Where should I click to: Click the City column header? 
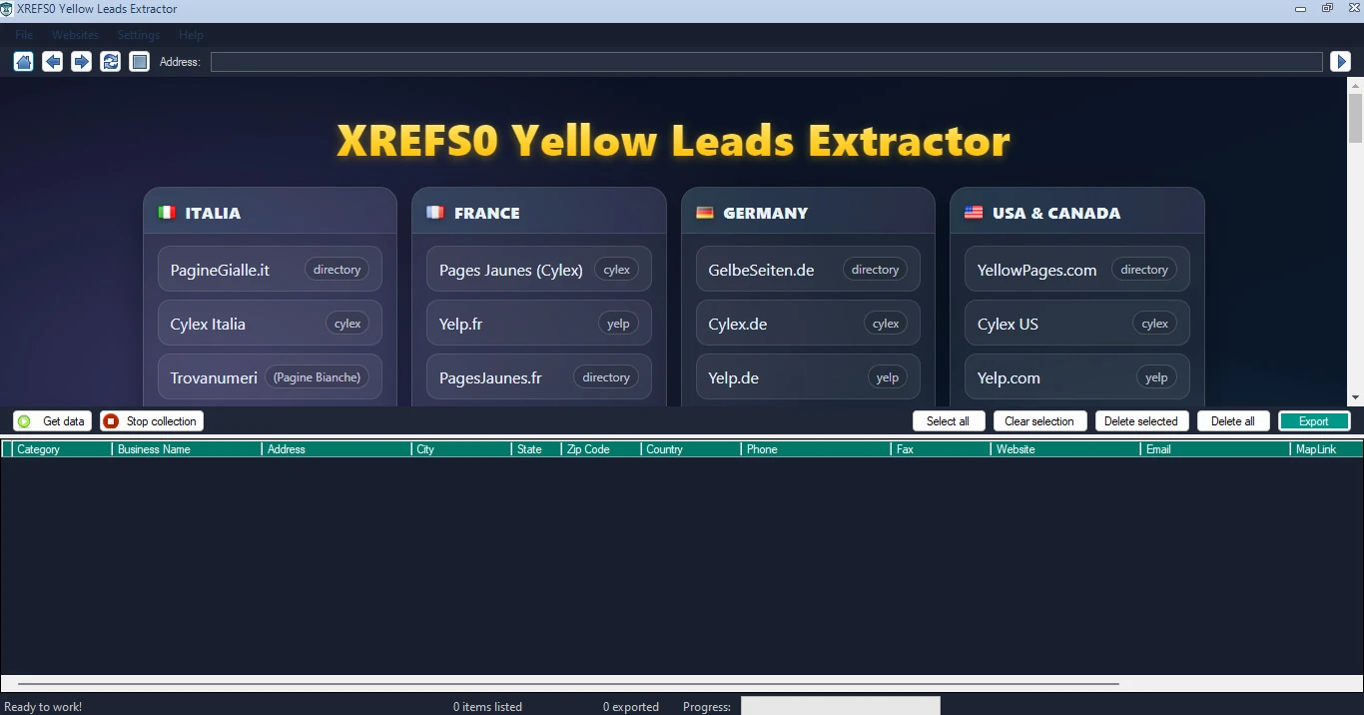[x=461, y=449]
